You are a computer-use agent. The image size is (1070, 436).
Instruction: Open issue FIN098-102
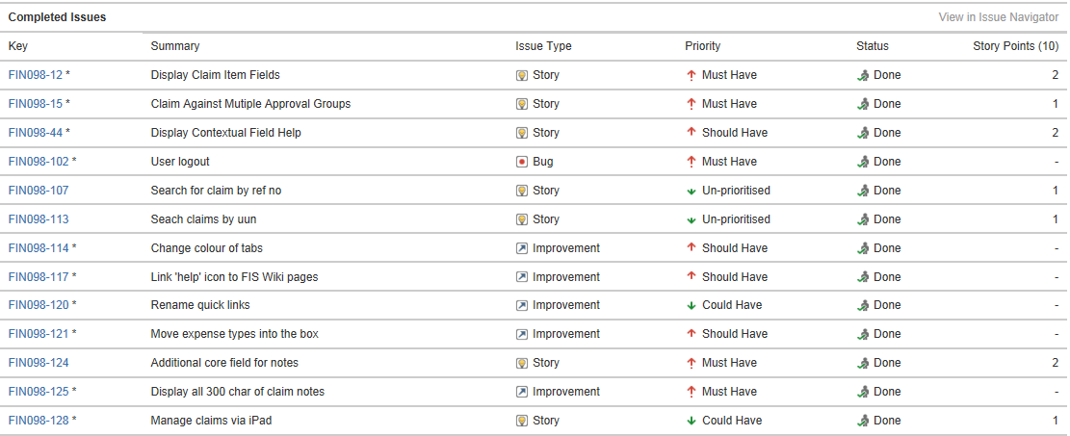point(39,162)
